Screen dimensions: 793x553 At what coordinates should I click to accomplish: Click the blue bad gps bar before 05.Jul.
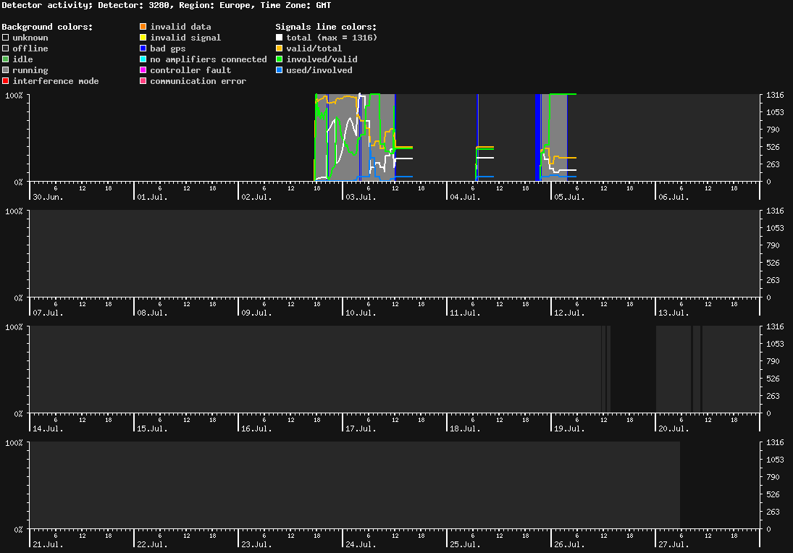(x=537, y=137)
